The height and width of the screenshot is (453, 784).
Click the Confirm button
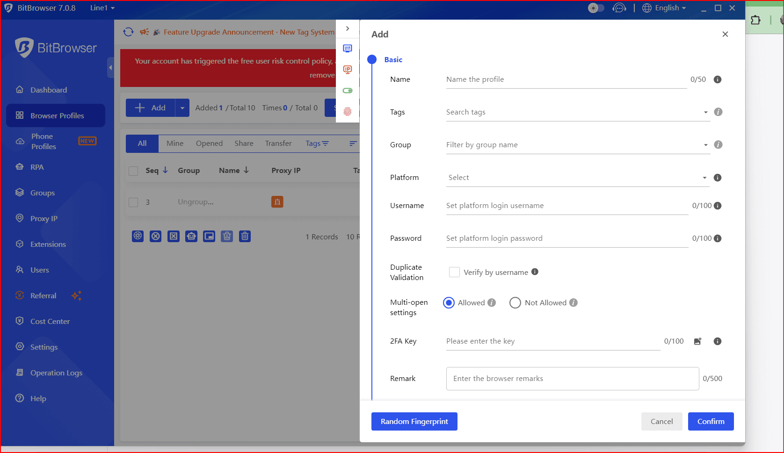point(711,421)
